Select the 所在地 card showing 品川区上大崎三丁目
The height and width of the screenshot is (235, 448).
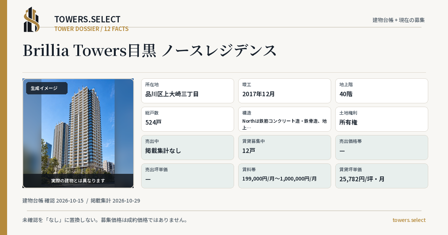[187, 91]
